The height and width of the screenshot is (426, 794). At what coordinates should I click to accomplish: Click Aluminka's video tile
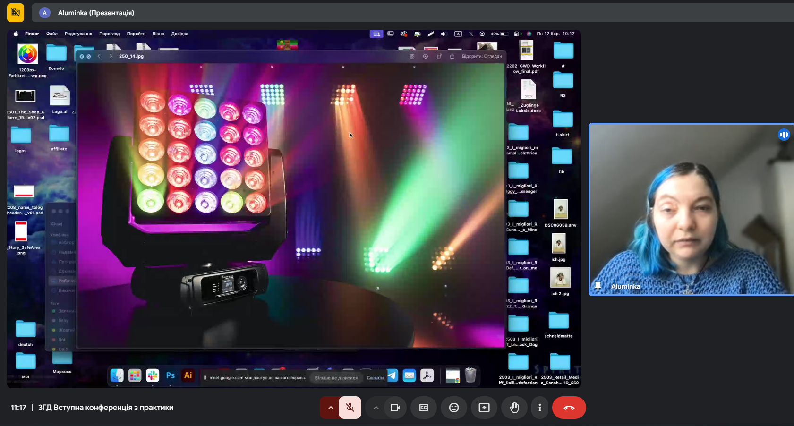(691, 209)
